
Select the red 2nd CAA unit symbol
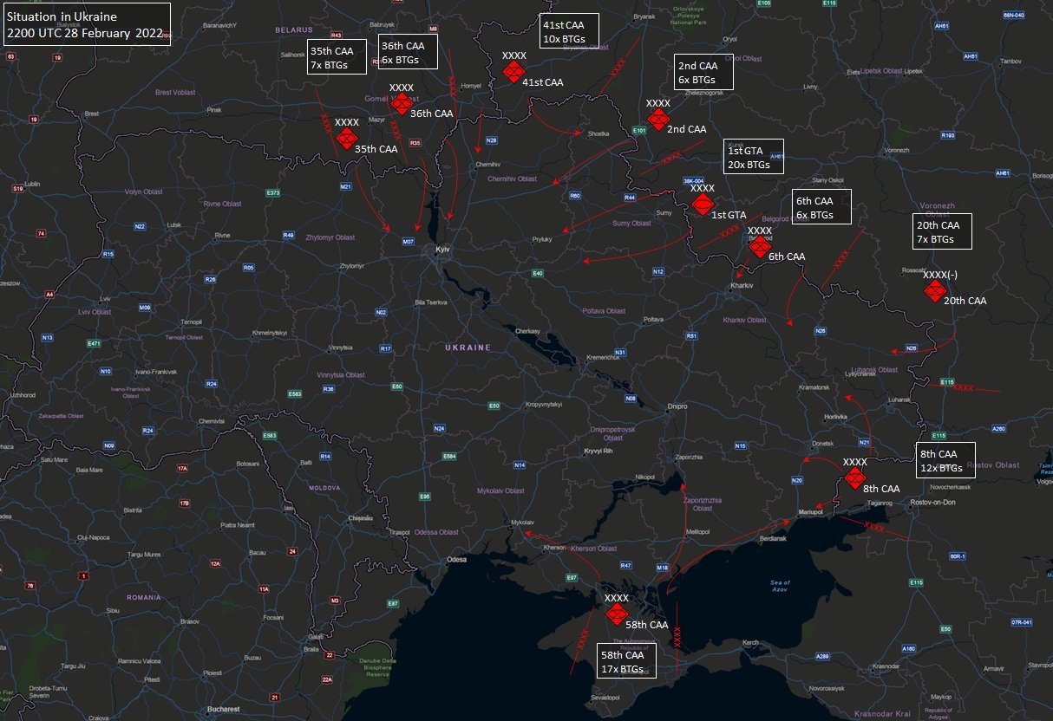(x=658, y=120)
